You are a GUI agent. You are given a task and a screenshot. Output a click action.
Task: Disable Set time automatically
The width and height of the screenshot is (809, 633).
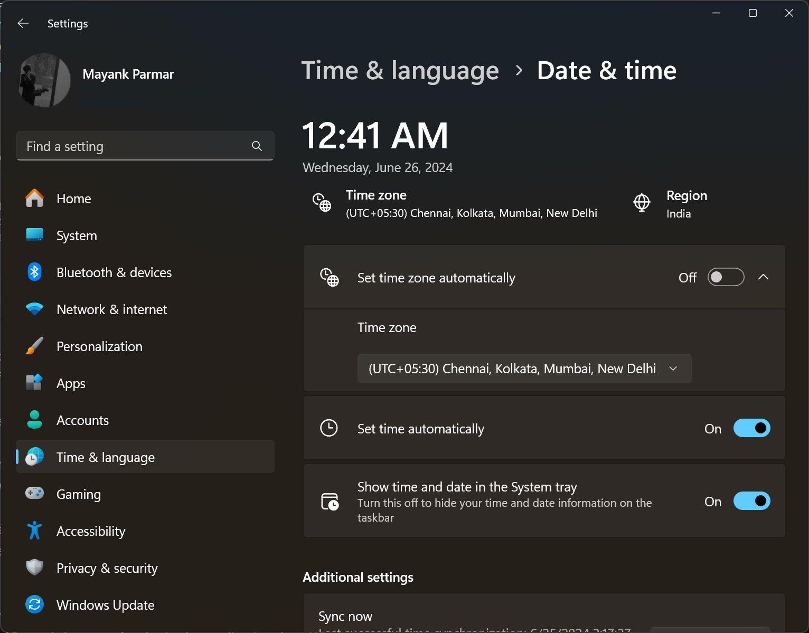pos(752,428)
